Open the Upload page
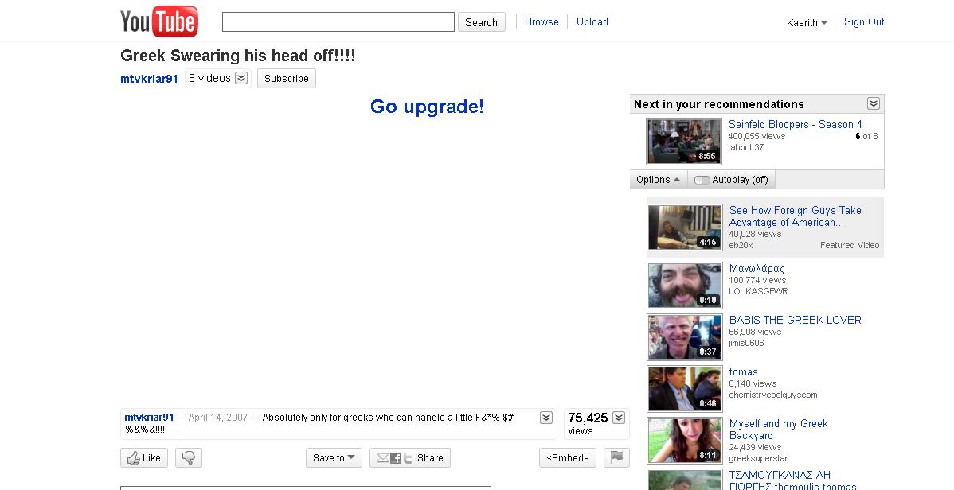 [592, 22]
